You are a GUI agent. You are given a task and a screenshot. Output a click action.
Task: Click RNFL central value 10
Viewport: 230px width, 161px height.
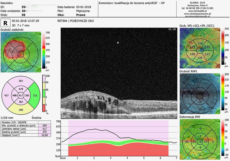tap(200, 96)
